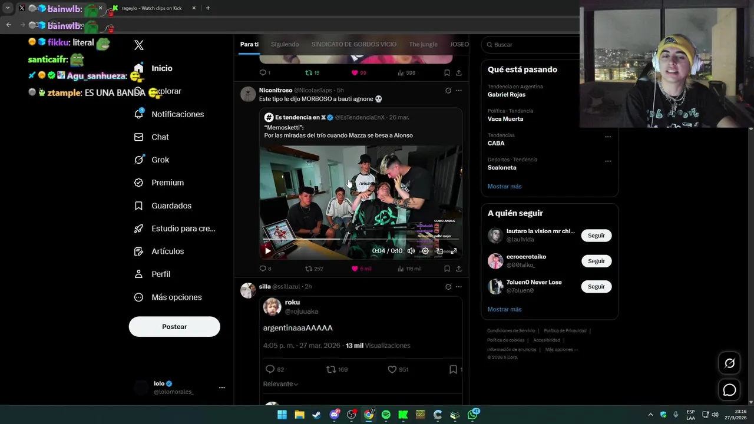Switch to Para ti tab
Image resolution: width=754 pixels, height=424 pixels.
coord(249,44)
